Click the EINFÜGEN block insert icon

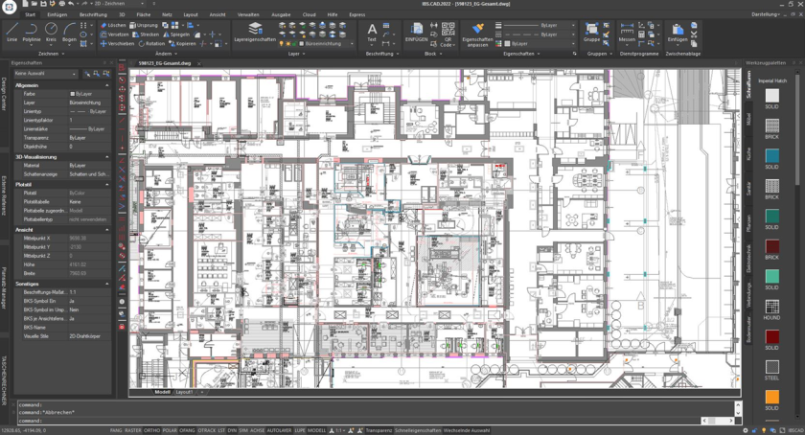[x=416, y=33]
